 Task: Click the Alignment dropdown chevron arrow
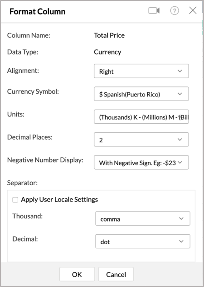pyautogui.click(x=180, y=71)
